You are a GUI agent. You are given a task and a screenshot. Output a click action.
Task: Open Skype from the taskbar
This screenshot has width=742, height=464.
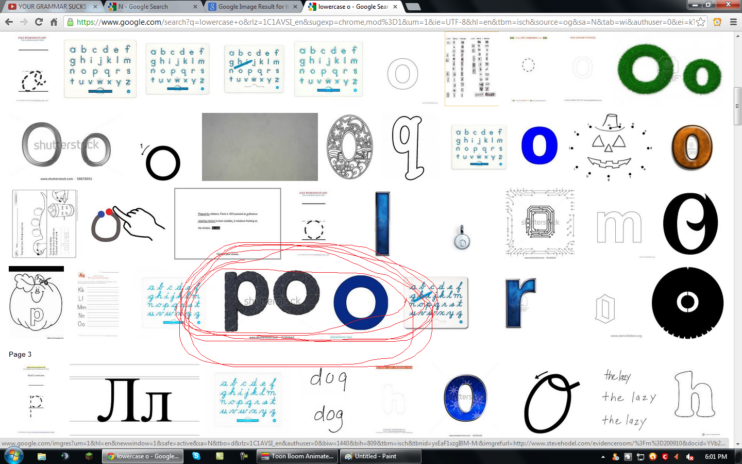point(197,456)
